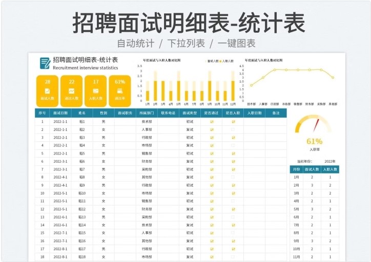Check the empty 是否入职 box for 稻8
Screen dimensions: 371x262
pos(233,177)
